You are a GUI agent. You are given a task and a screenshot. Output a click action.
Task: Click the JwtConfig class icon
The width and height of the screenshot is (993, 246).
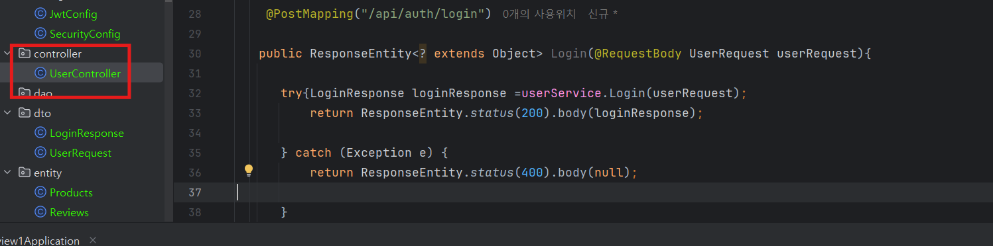click(x=40, y=14)
